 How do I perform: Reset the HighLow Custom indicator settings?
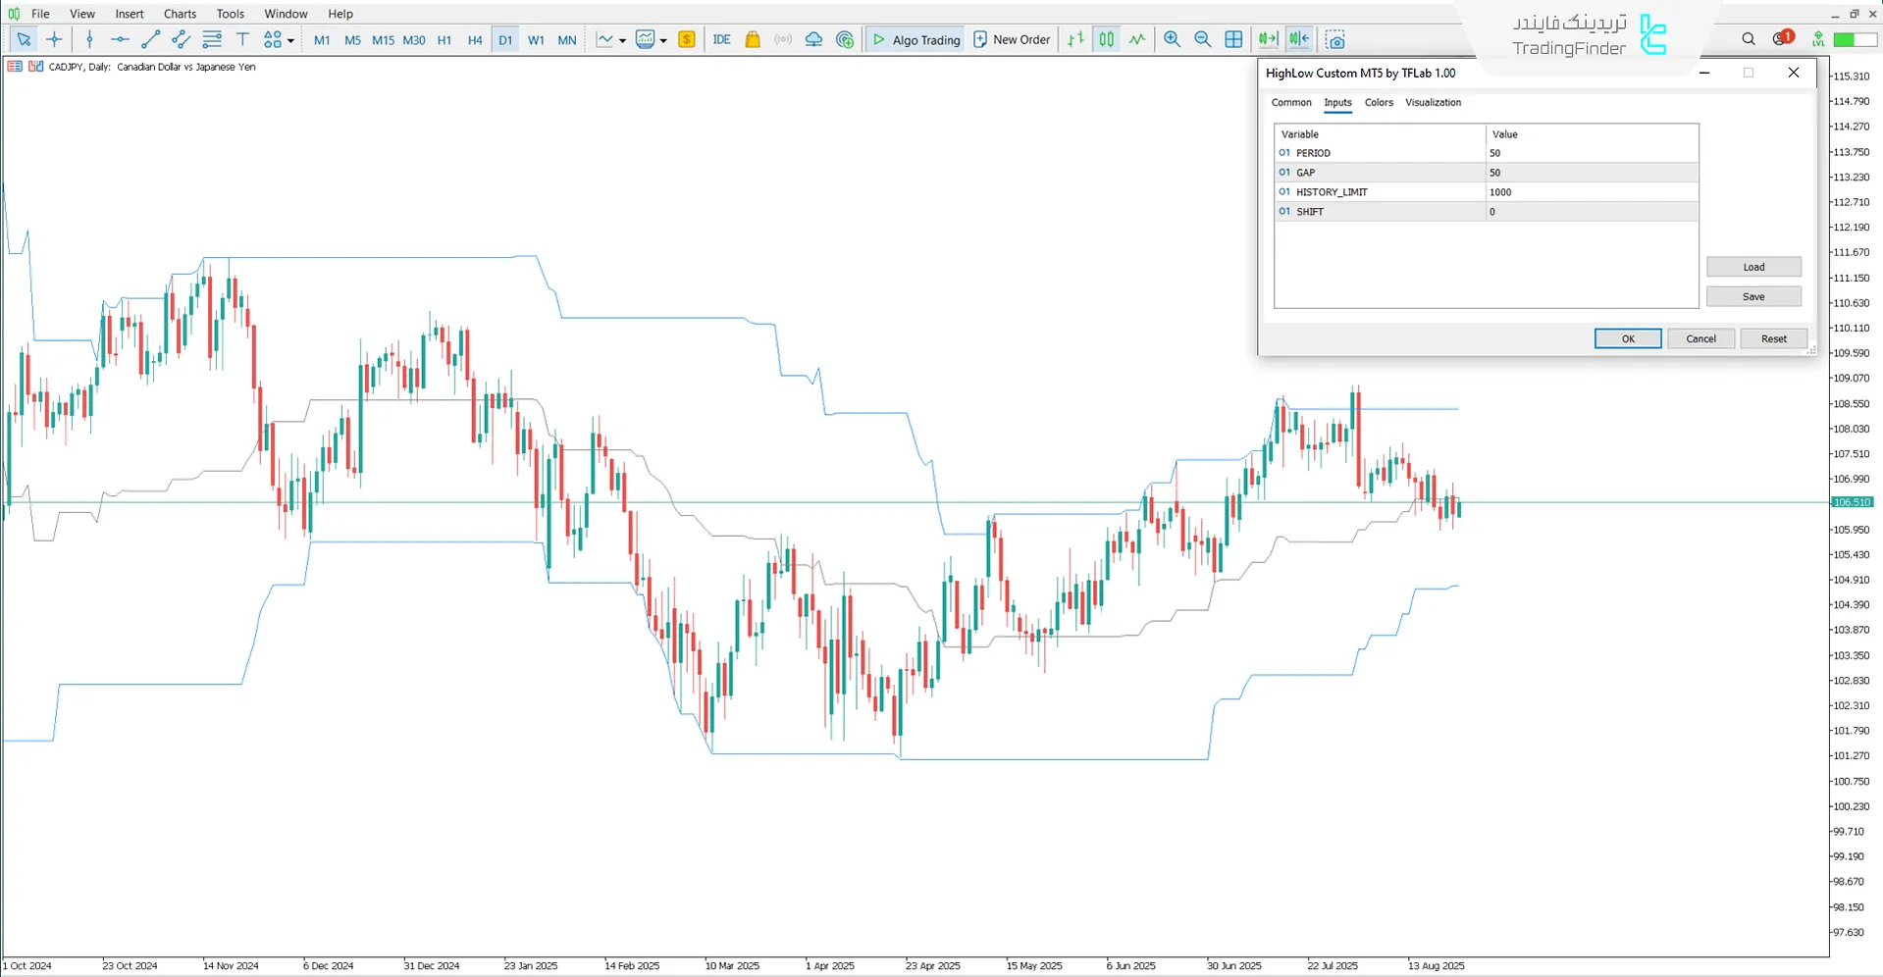click(1773, 337)
